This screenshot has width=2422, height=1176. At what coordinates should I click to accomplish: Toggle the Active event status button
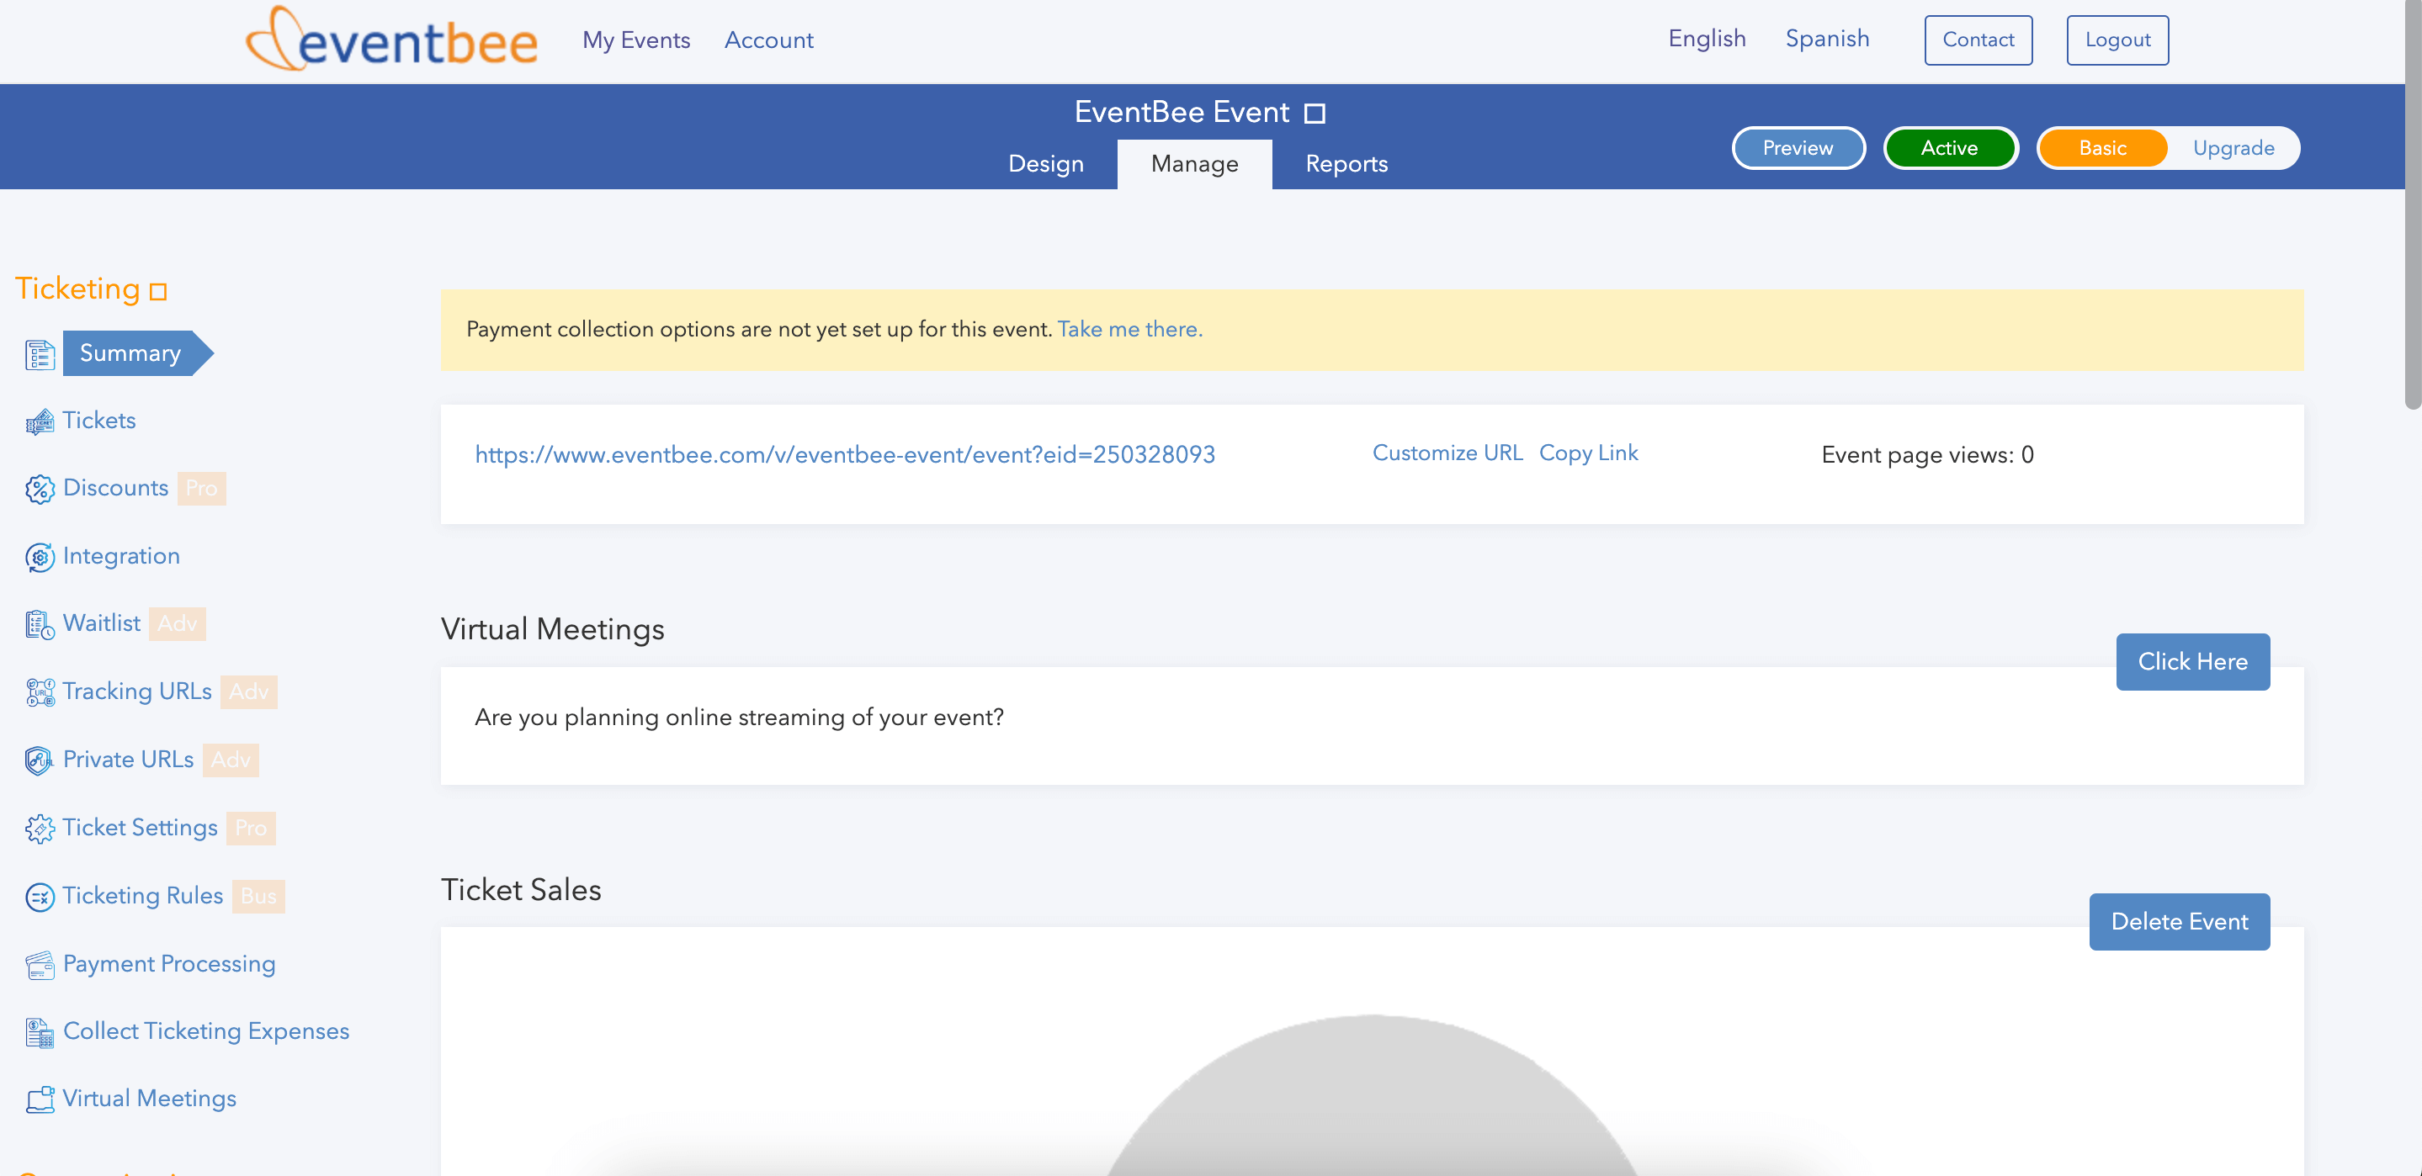[1949, 148]
